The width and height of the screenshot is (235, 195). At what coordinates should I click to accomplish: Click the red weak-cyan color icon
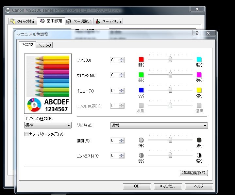[141, 59]
